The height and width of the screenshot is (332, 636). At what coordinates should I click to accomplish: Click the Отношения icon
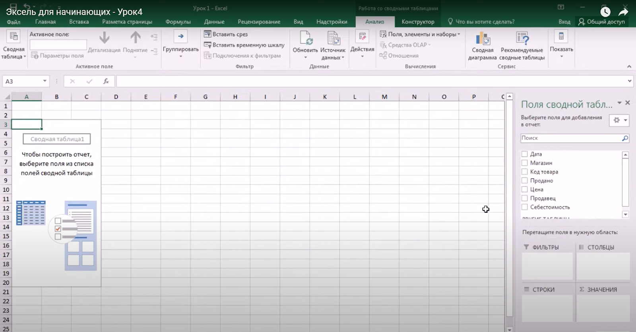click(x=383, y=56)
